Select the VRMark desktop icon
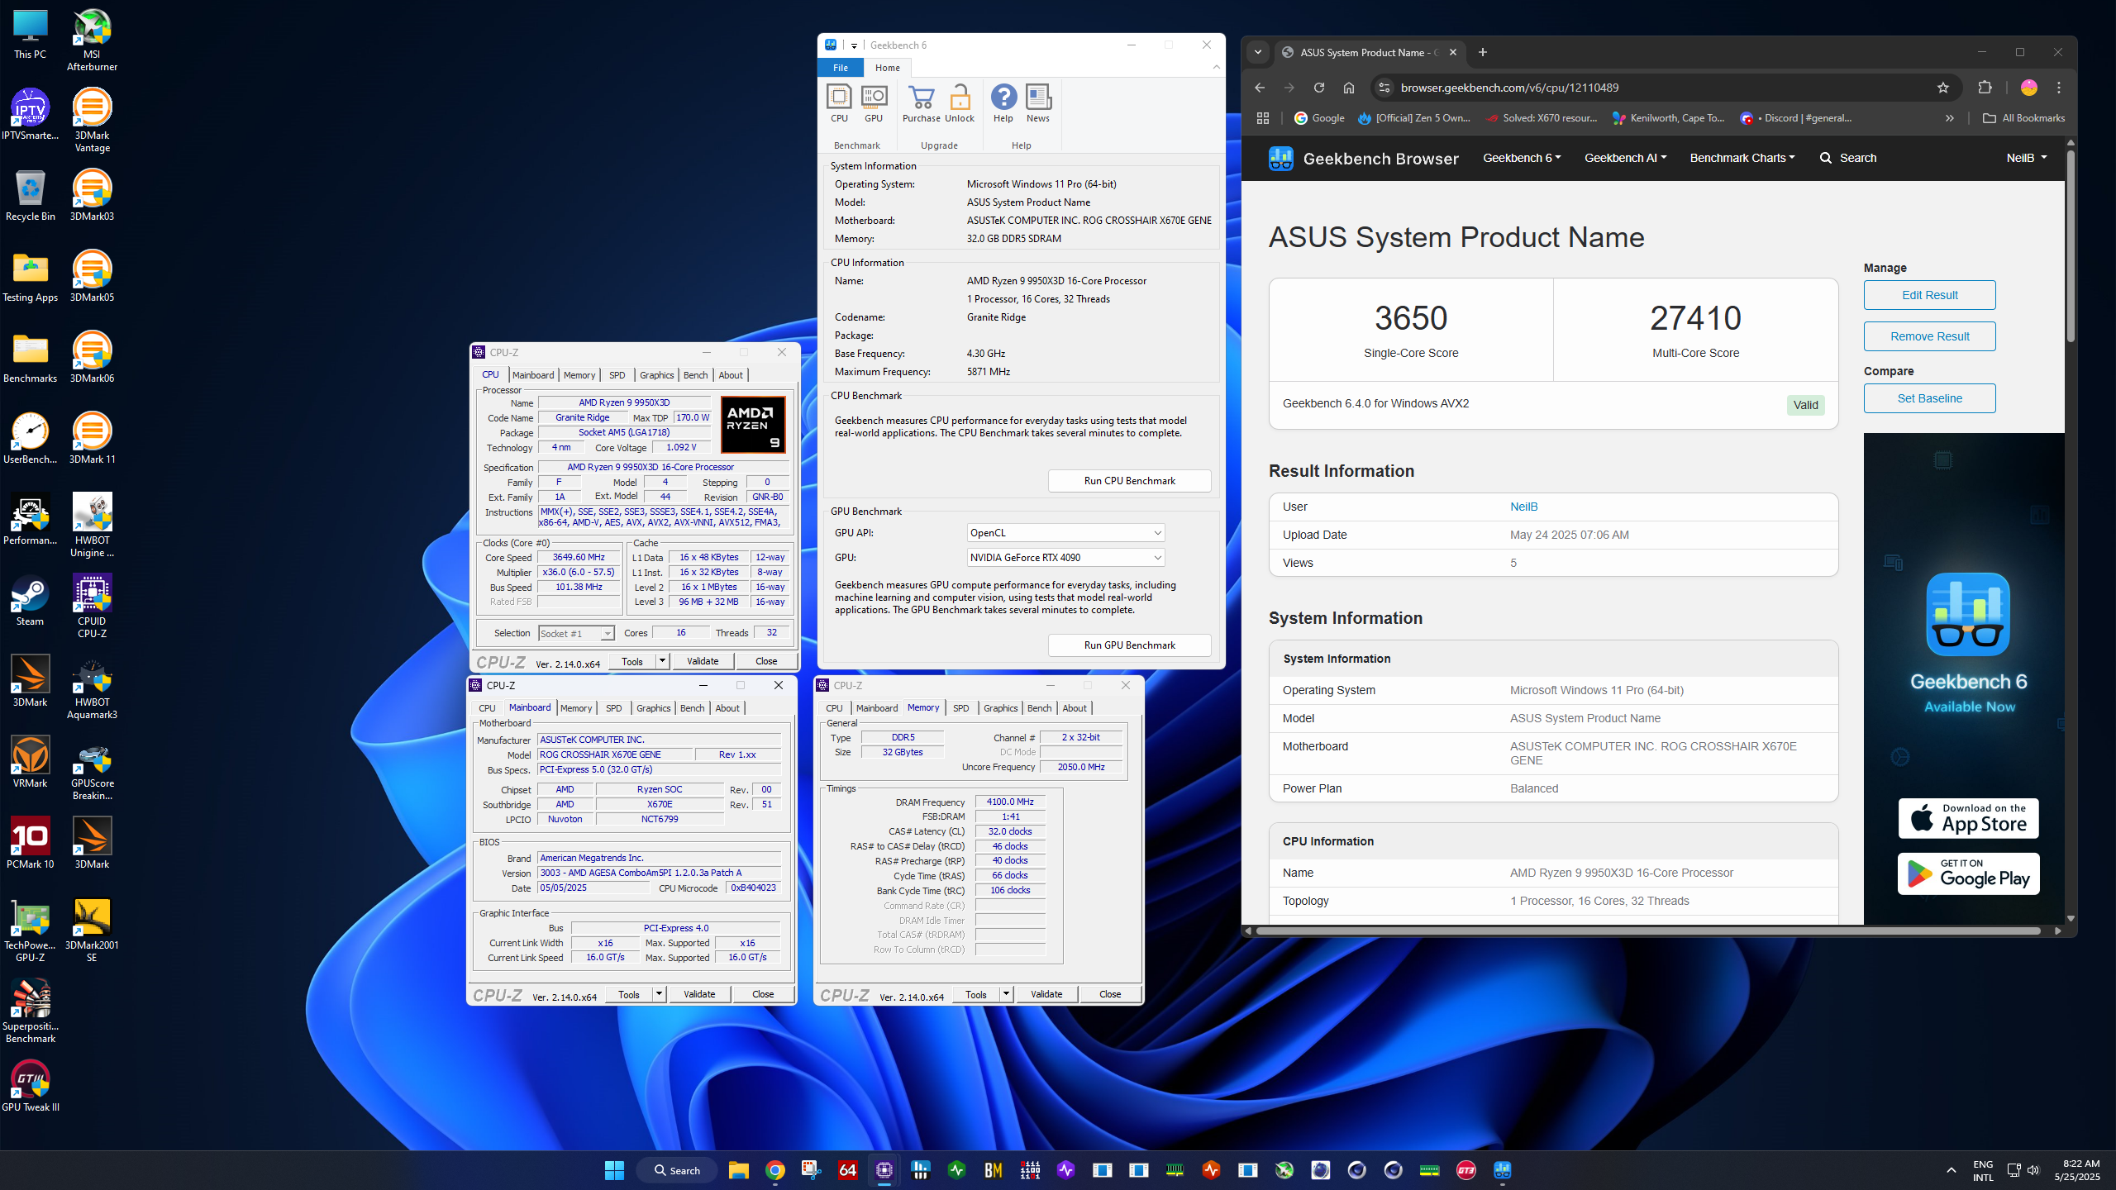 31,763
